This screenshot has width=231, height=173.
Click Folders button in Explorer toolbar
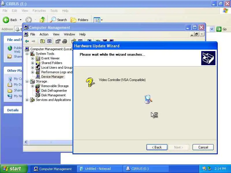(x=79, y=20)
